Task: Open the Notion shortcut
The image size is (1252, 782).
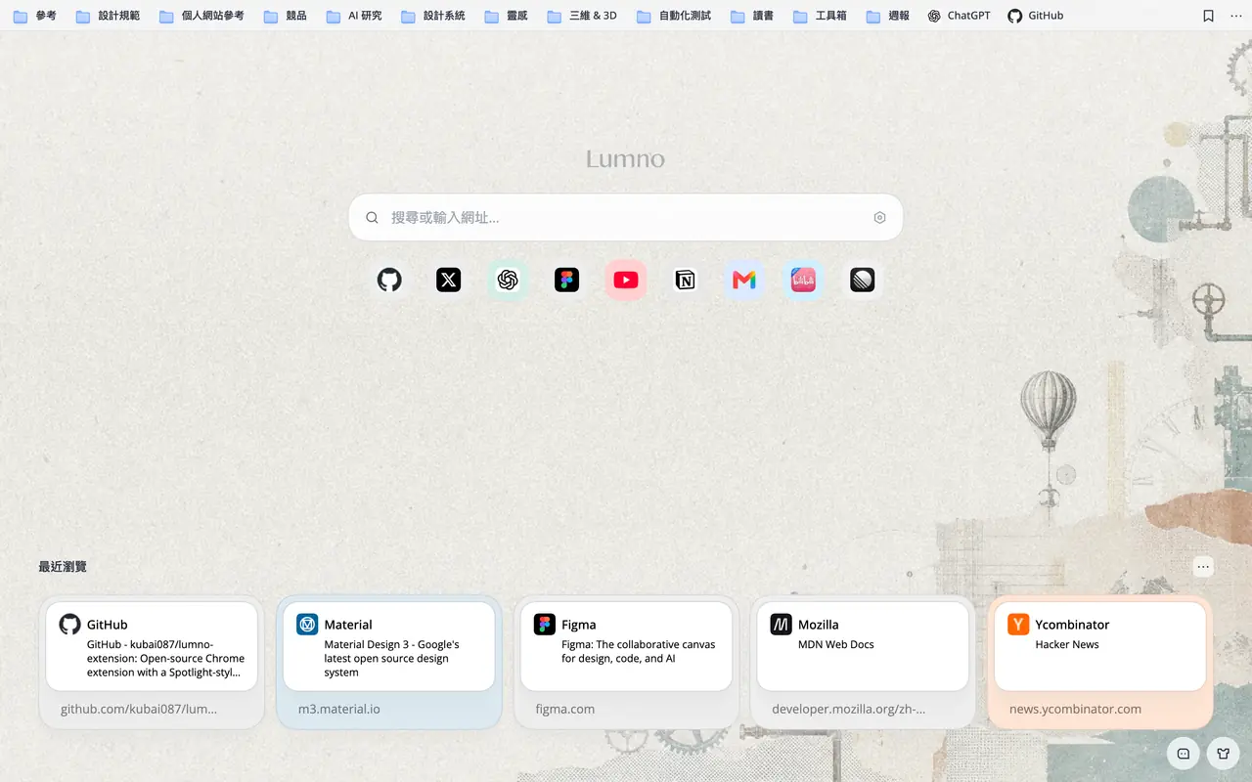Action: (685, 281)
